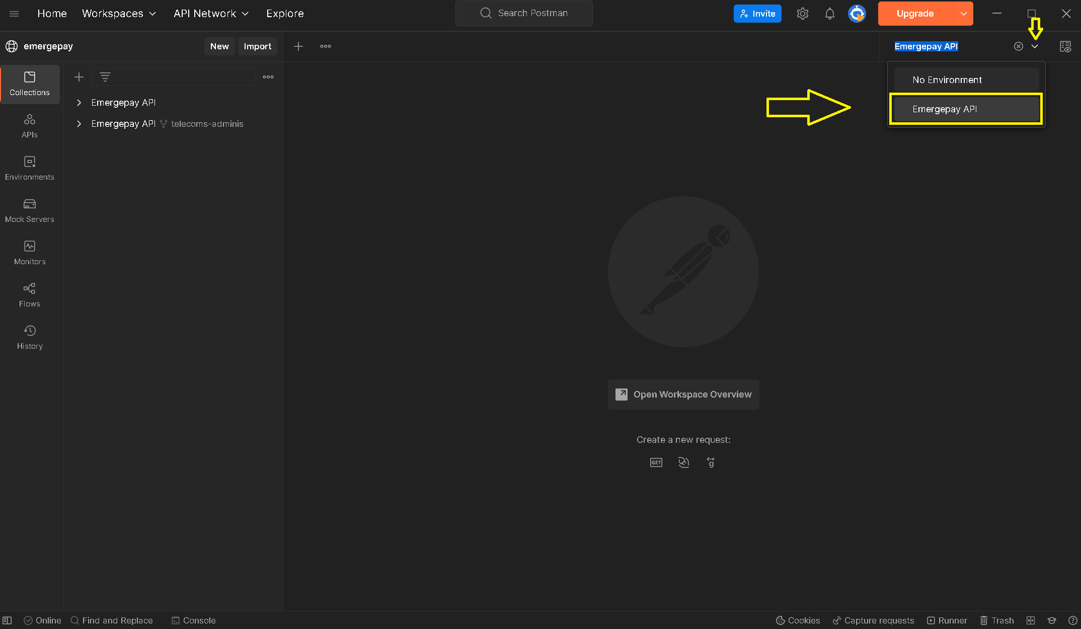Launch the collection Runner

pyautogui.click(x=947, y=620)
